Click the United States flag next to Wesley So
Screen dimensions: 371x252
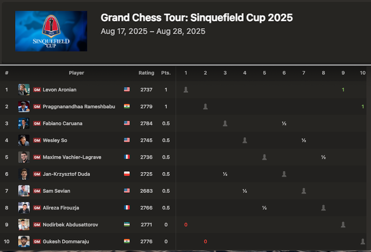point(127,140)
